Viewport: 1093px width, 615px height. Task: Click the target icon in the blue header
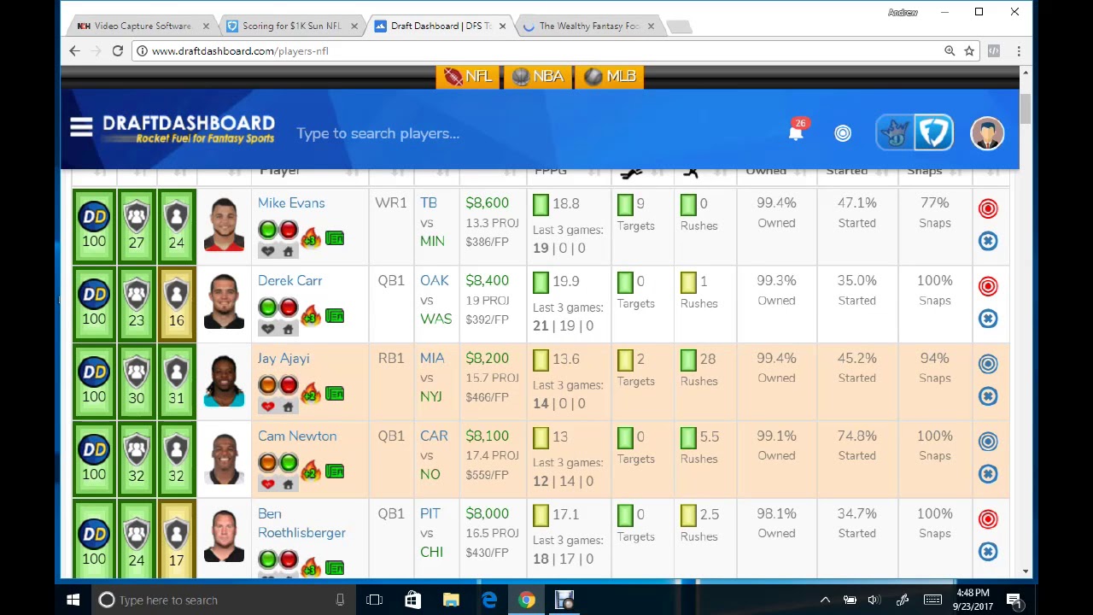pos(843,133)
